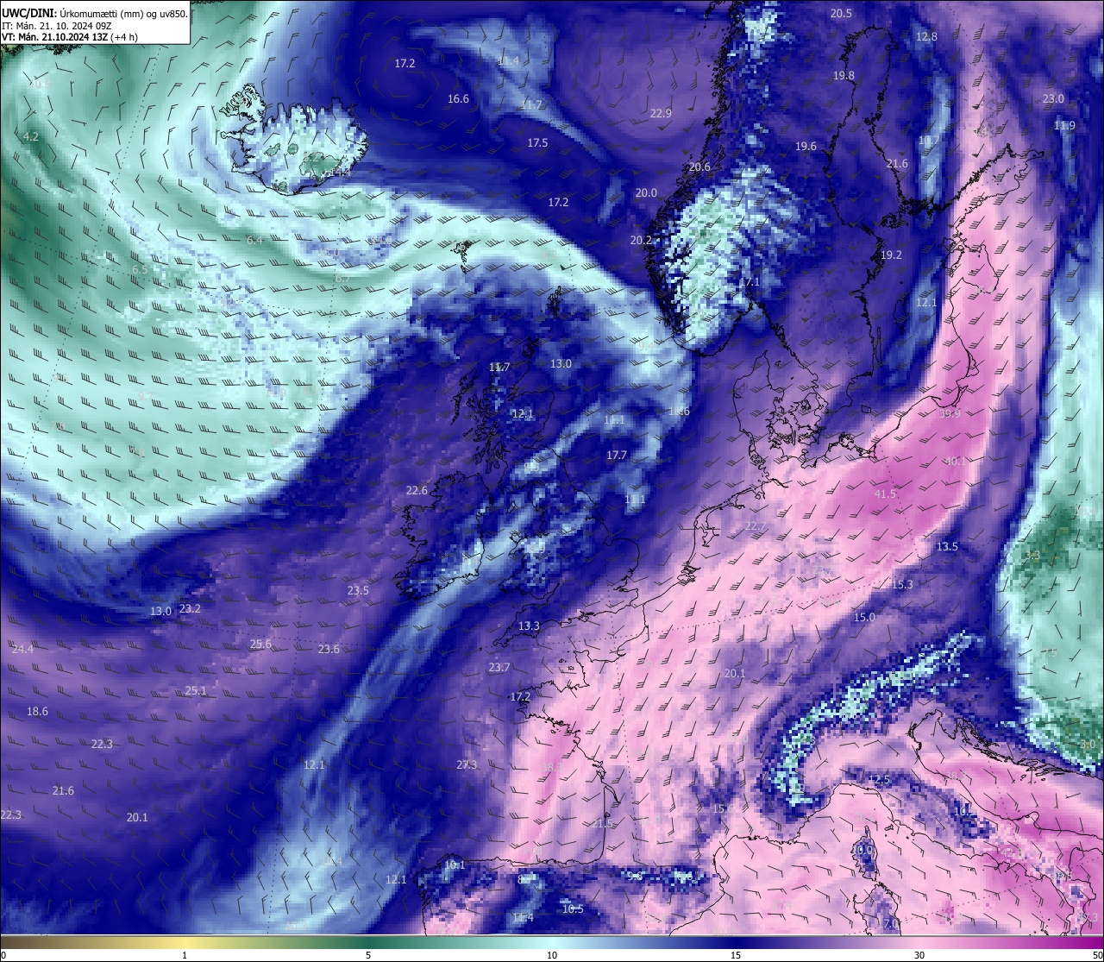Click the 17.5 value label
Viewport: 1104px width, 962px height.
click(x=537, y=142)
